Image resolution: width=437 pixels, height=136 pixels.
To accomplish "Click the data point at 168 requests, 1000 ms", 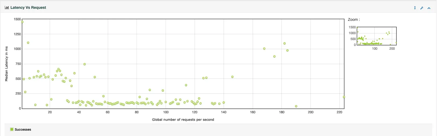I will point(264,49).
